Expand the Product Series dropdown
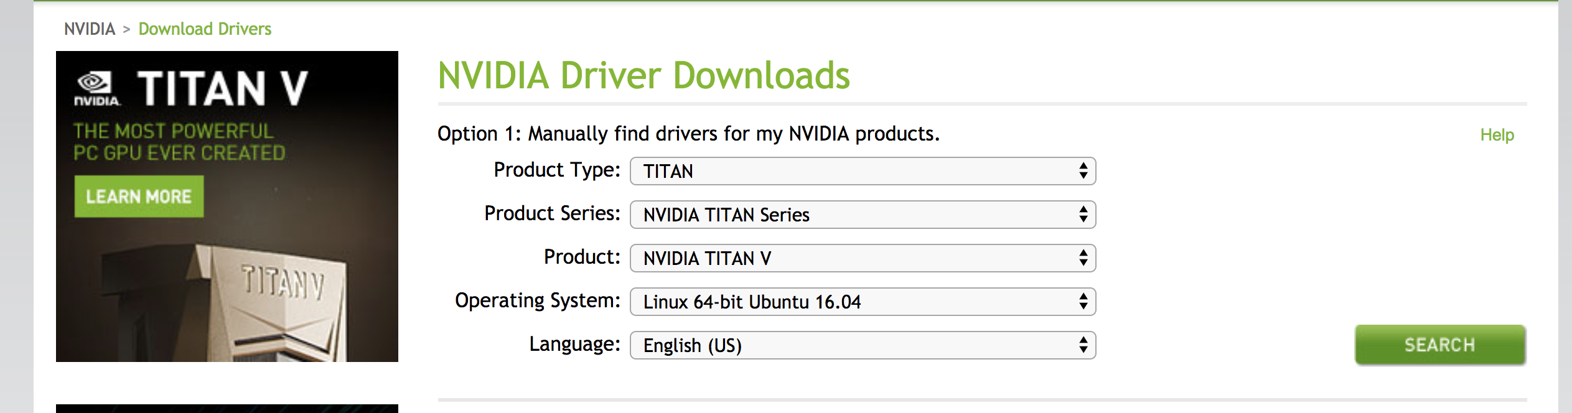 pos(863,215)
